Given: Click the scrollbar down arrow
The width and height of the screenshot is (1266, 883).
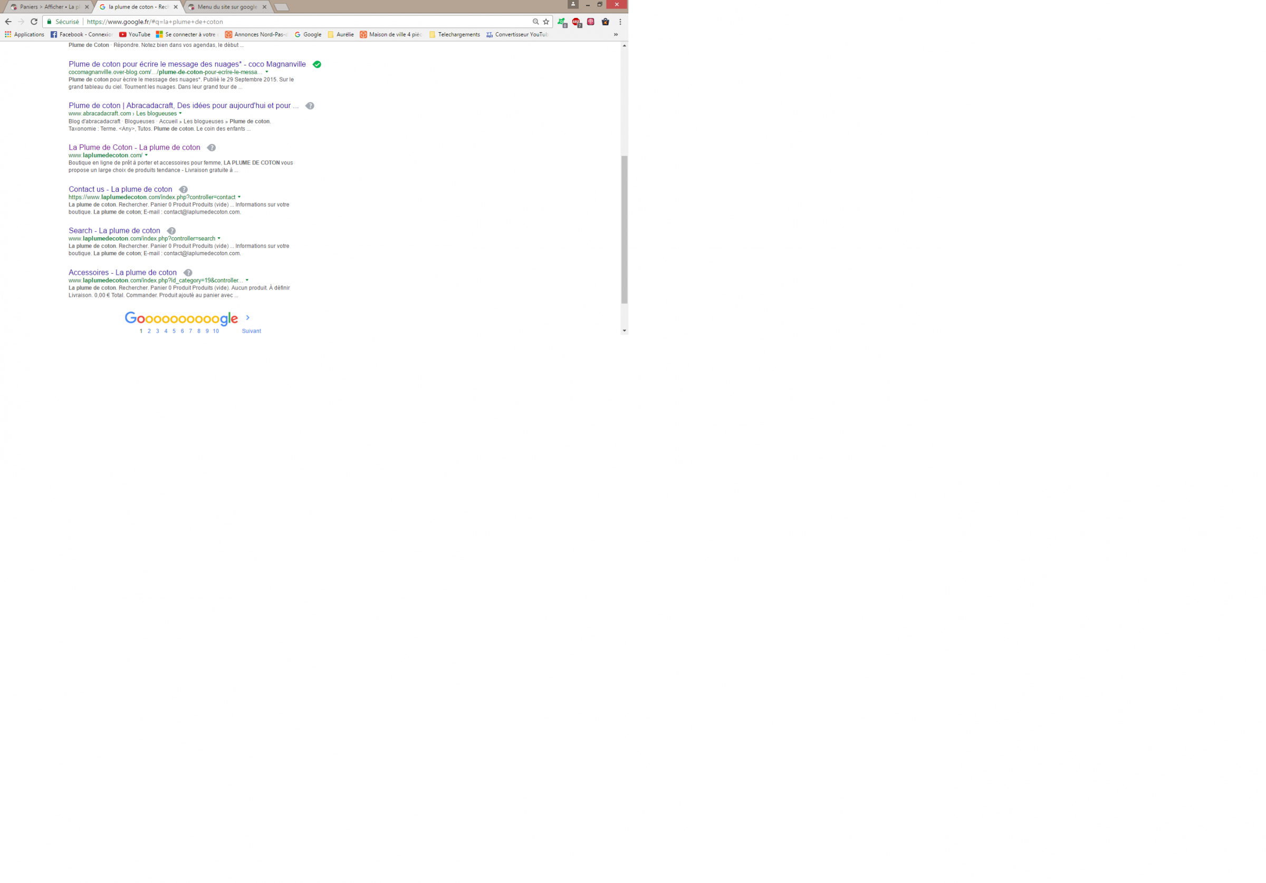Looking at the screenshot, I should [624, 331].
